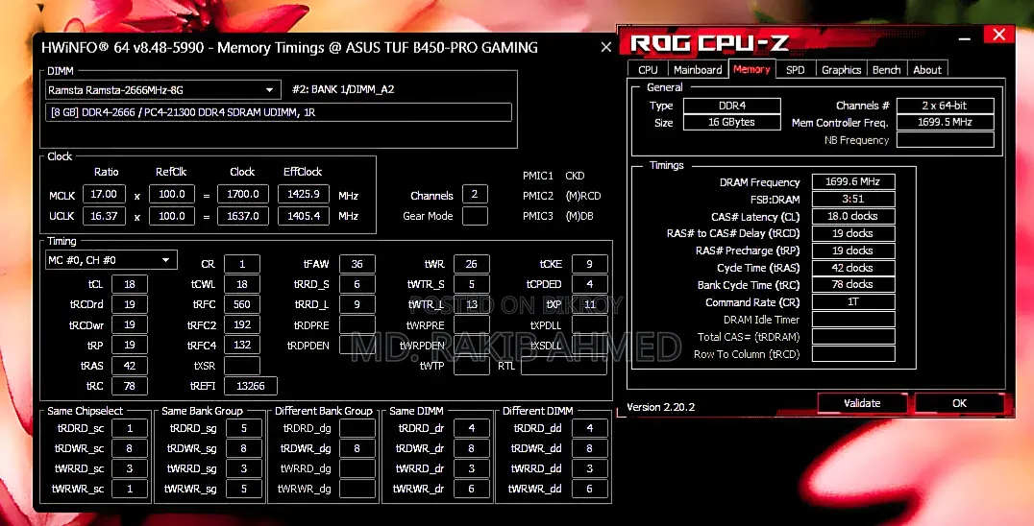Click the empty Gear Mode field
Viewport: 1034px width, 526px height.
coord(475,216)
